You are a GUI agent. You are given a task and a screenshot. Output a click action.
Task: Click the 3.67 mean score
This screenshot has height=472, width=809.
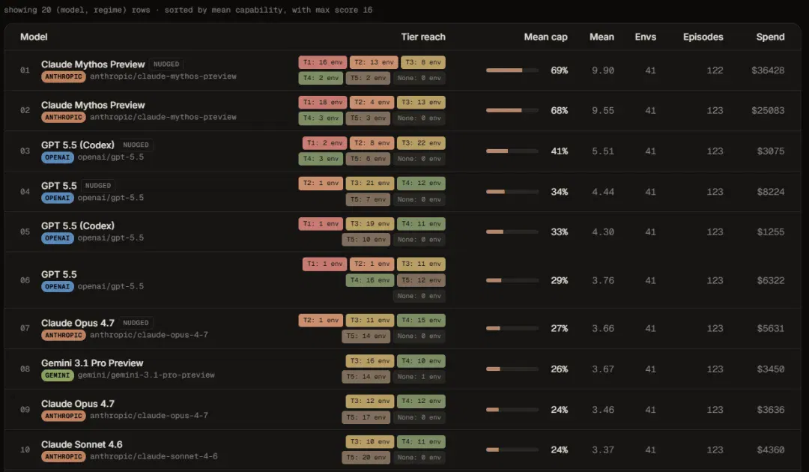[602, 369]
